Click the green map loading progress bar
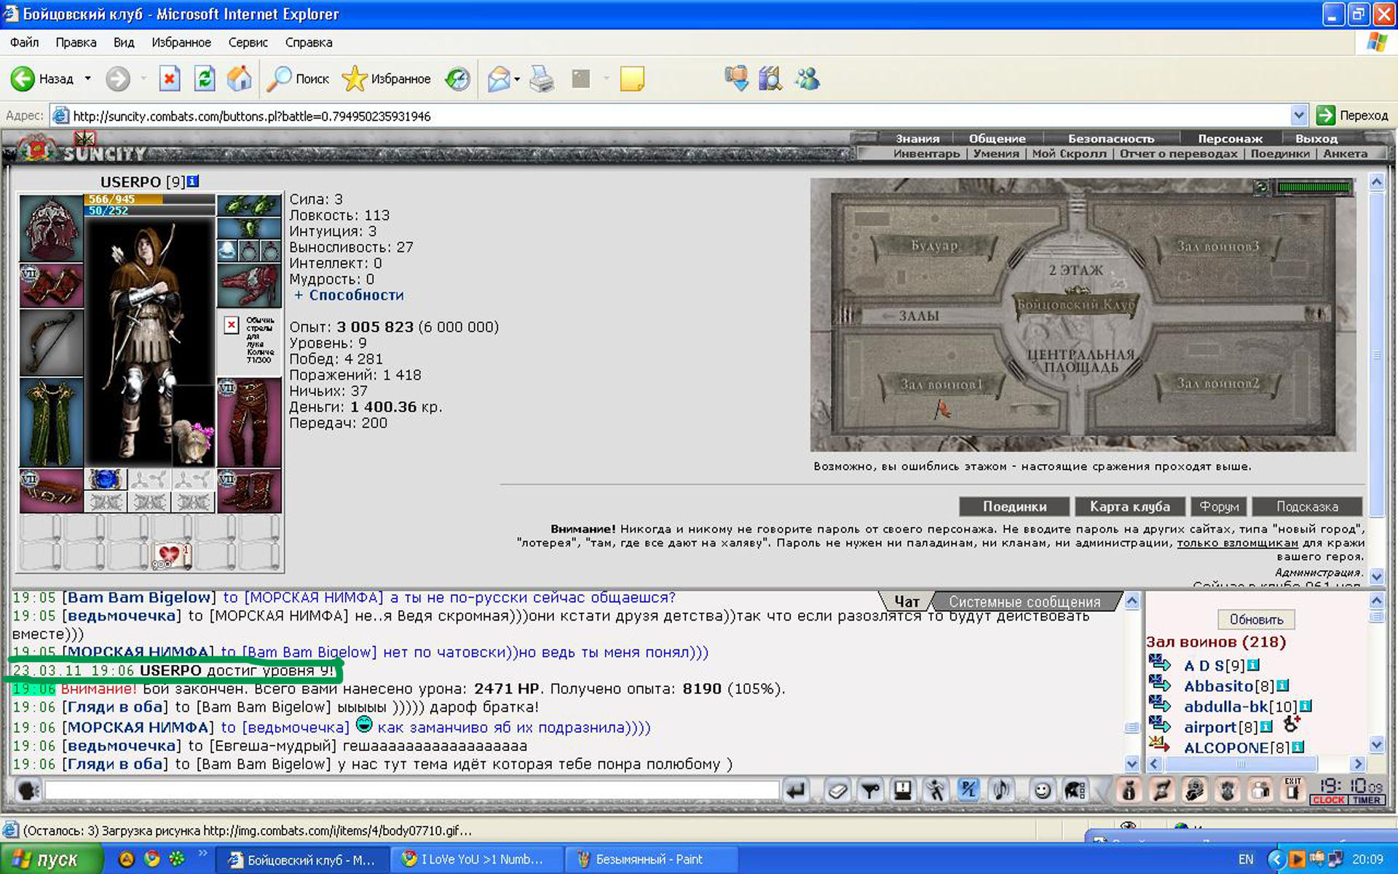The height and width of the screenshot is (874, 1398). point(1314,187)
